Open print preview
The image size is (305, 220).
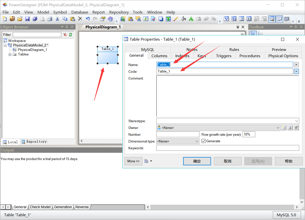coord(43,19)
